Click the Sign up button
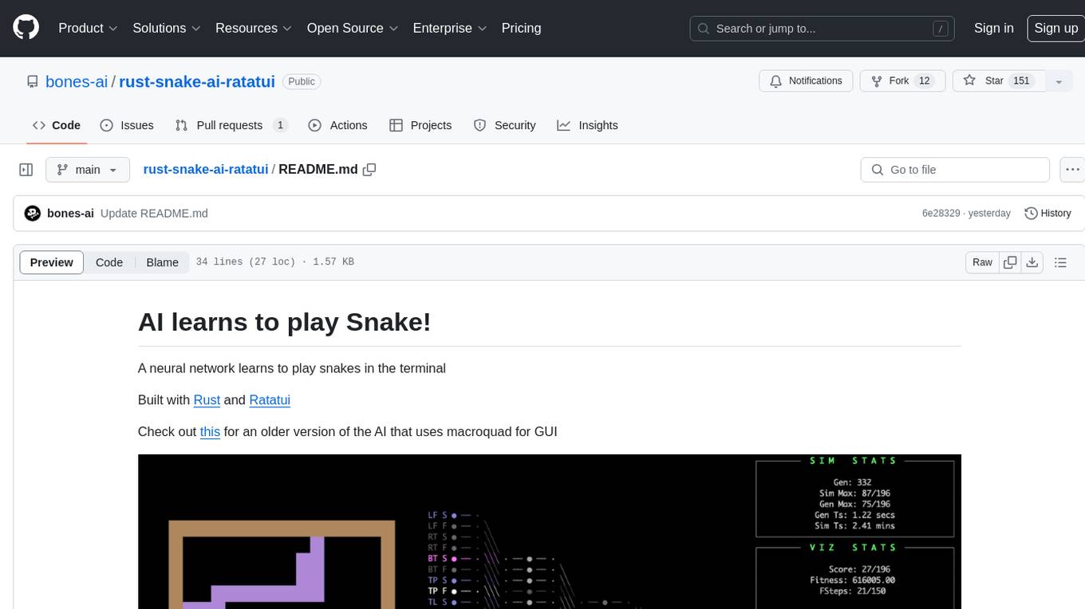The image size is (1085, 609). [1055, 28]
